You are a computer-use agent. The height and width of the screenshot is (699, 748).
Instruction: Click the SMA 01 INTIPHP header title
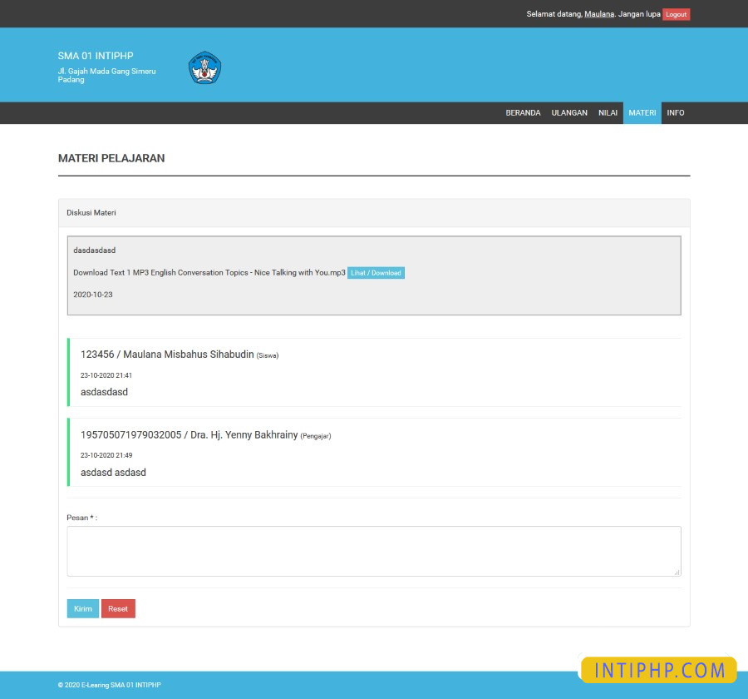(94, 56)
